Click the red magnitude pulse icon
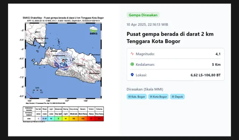 (x=132, y=54)
